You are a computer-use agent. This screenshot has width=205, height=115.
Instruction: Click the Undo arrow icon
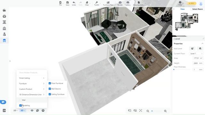tap(74, 3)
